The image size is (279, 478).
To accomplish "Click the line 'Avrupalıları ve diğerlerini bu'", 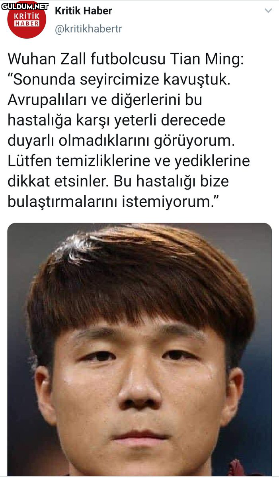I will point(105,100).
